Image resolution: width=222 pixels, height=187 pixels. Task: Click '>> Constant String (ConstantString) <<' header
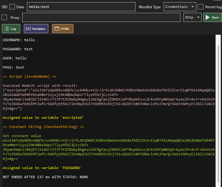point(43,127)
